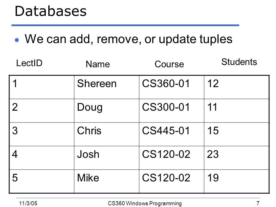Select the Josh name cell
Screen dimensions: 276x207
[x=107, y=158]
